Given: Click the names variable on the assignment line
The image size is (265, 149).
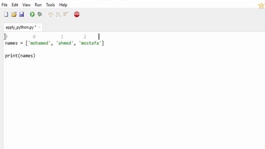Looking at the screenshot, I should pyautogui.click(x=11, y=43).
